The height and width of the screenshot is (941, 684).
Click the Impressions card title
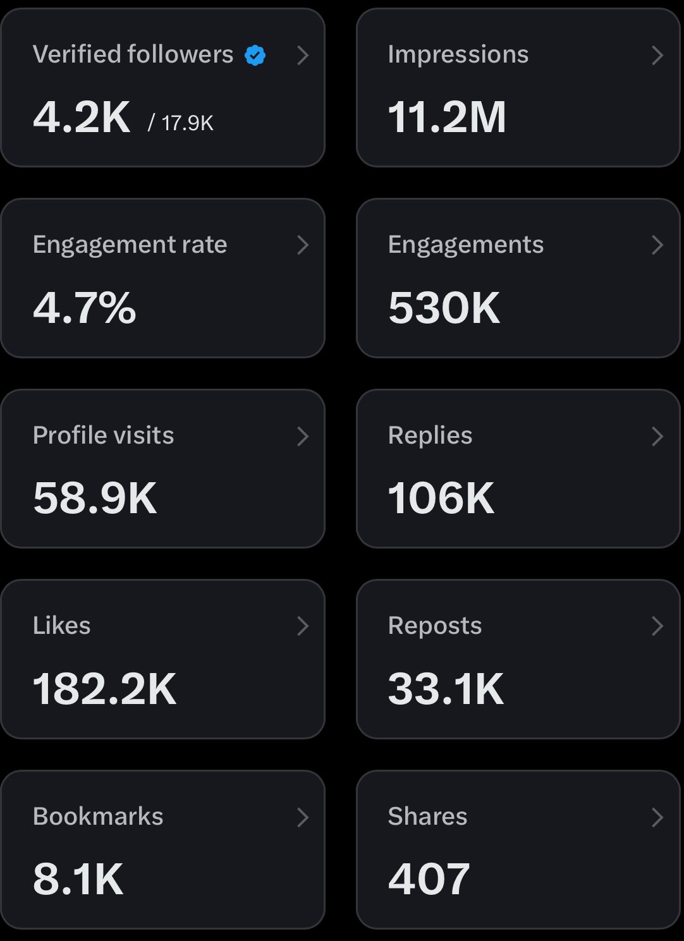458,54
